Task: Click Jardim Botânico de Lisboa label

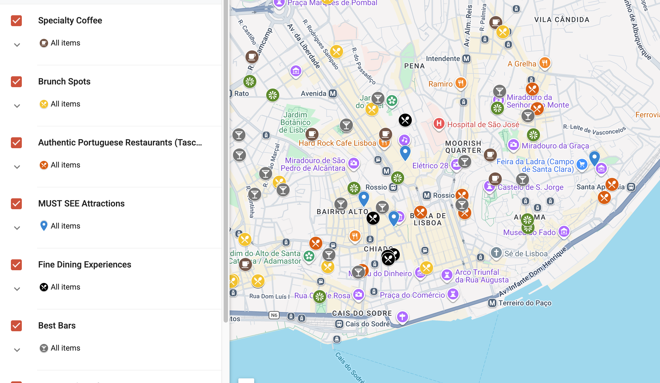Action: (295, 122)
